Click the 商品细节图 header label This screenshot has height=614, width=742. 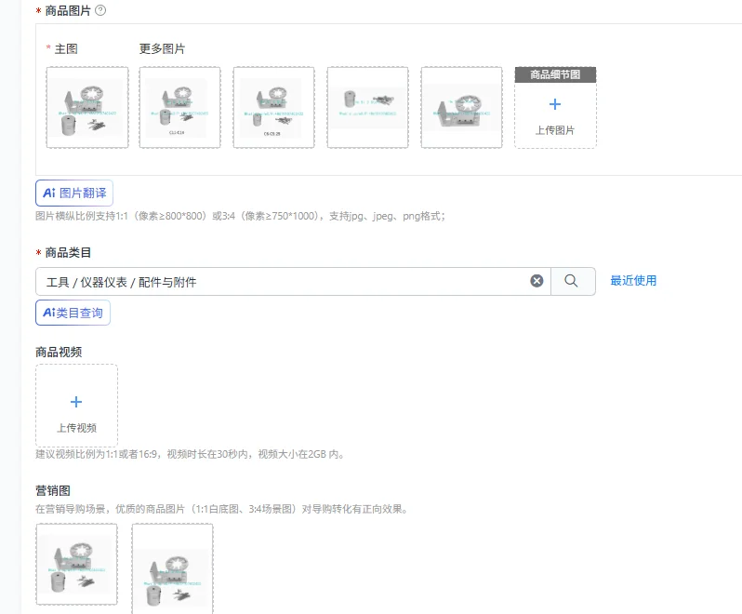click(555, 74)
